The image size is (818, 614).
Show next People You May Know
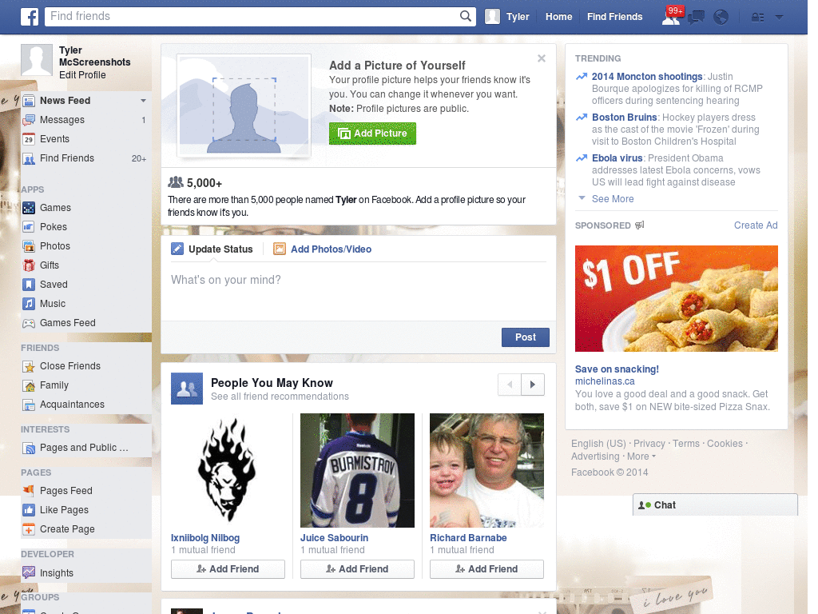click(533, 385)
